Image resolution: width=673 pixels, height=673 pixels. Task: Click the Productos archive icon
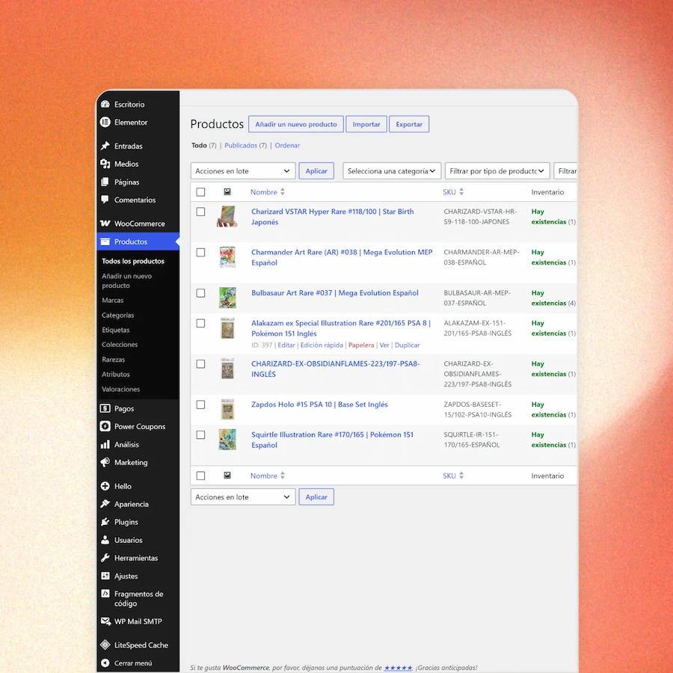(x=105, y=242)
